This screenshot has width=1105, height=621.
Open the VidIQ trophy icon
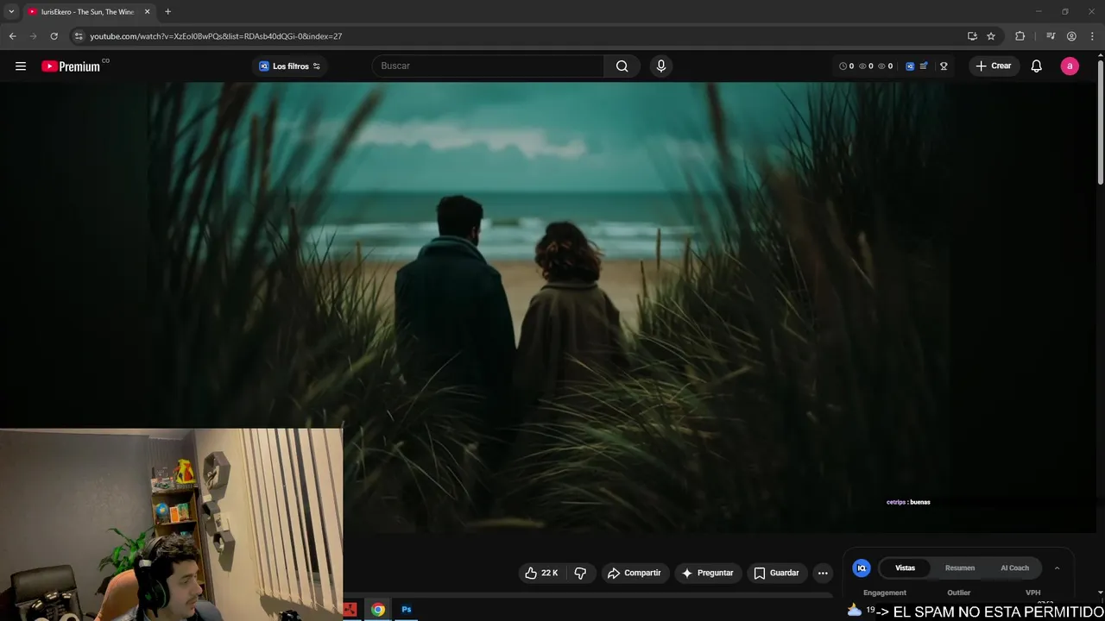[x=944, y=66]
